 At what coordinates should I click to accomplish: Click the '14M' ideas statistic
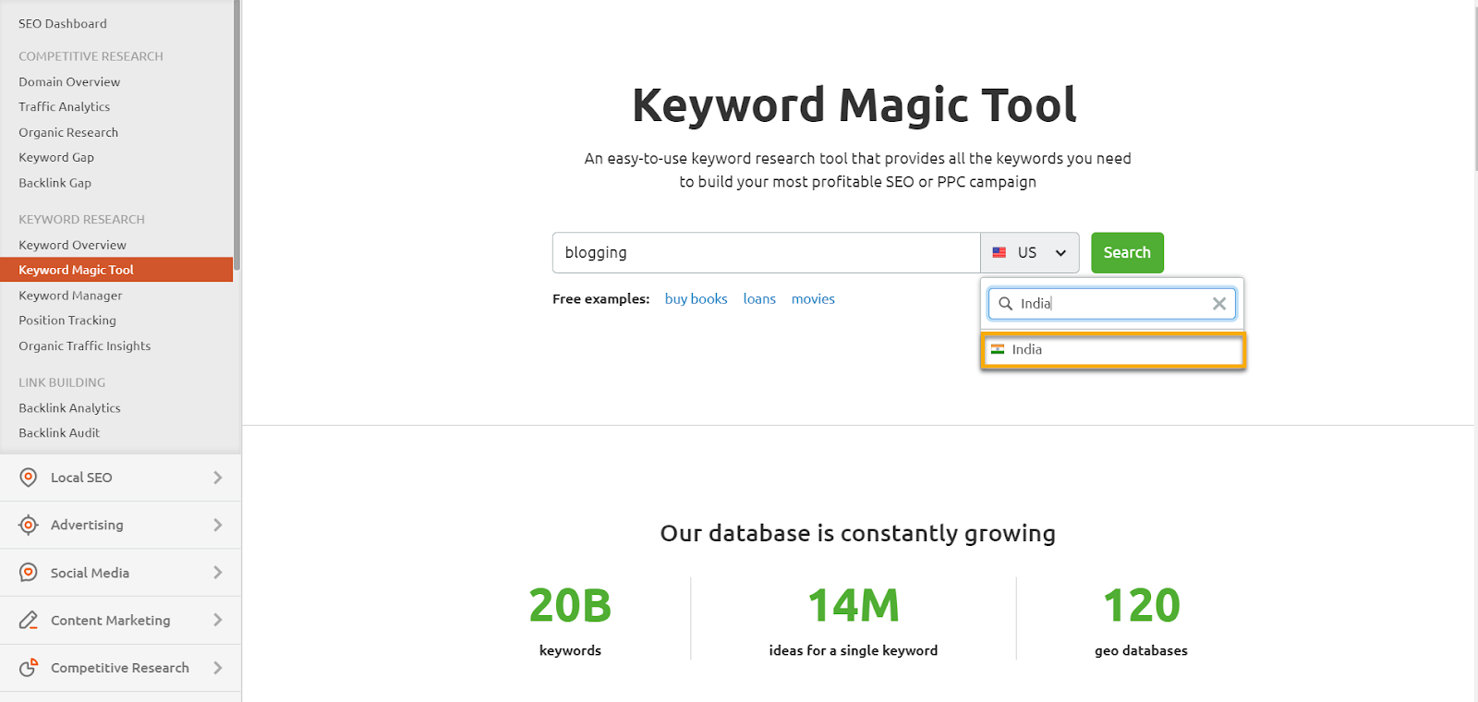[x=854, y=606]
